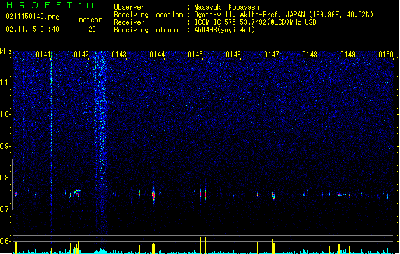Screen dimensions: 400x254
Task: Click the 1.1 kHz axis label
Action: 6,83
